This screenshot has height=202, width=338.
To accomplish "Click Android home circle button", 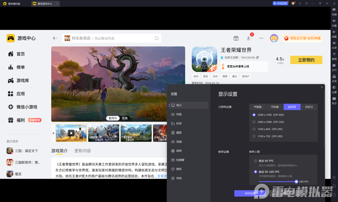I will (334, 186).
